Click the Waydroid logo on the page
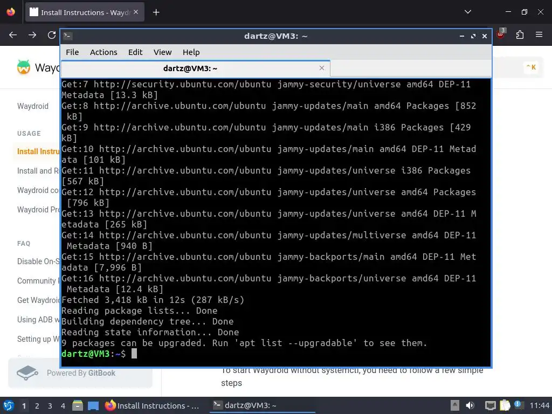The image size is (552, 414). [x=24, y=67]
